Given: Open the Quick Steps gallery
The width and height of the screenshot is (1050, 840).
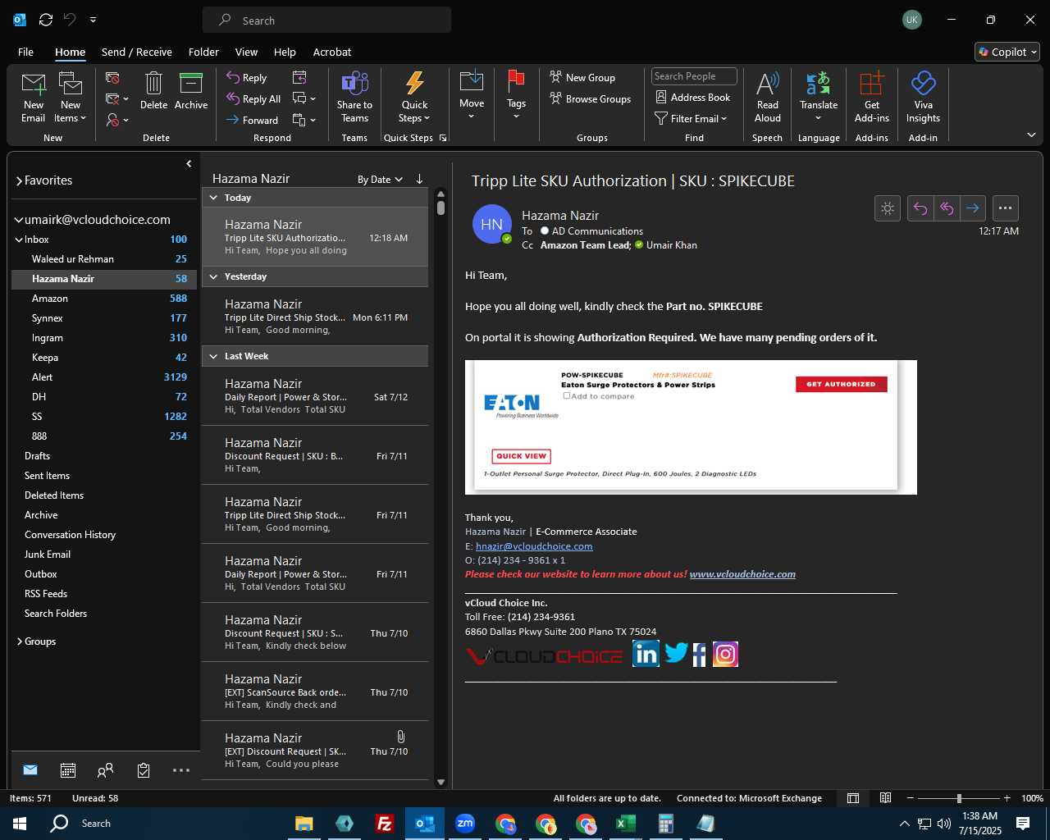Looking at the screenshot, I should pyautogui.click(x=414, y=98).
